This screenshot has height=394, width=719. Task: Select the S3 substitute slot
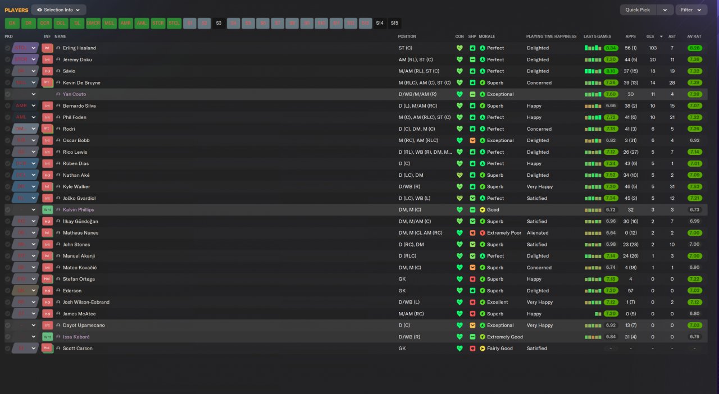click(219, 23)
